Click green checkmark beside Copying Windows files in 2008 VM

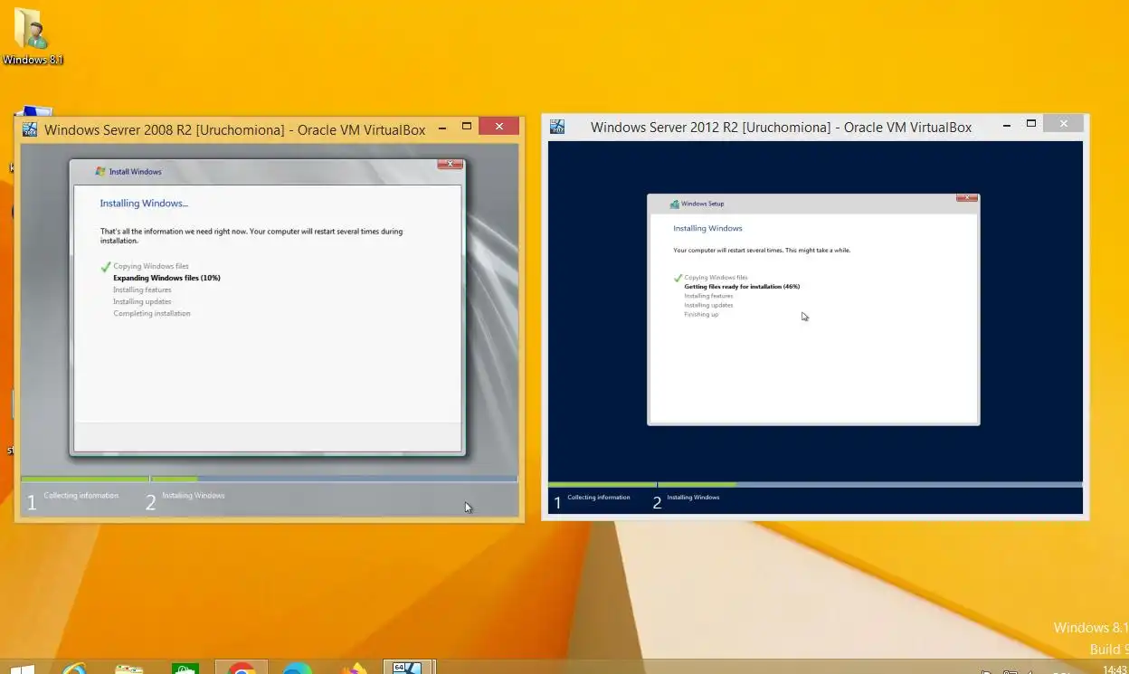(x=106, y=267)
